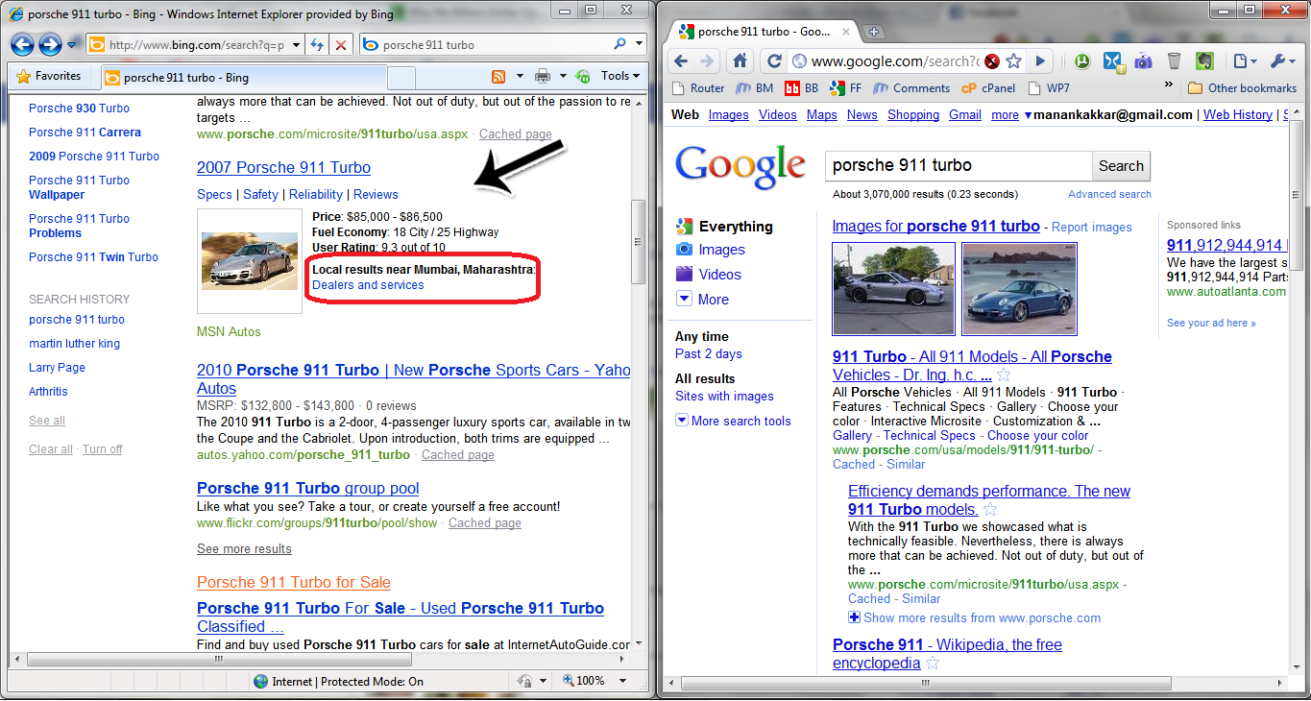
Task: Open recent pages dropdown beside IE forward button
Action: [x=72, y=45]
